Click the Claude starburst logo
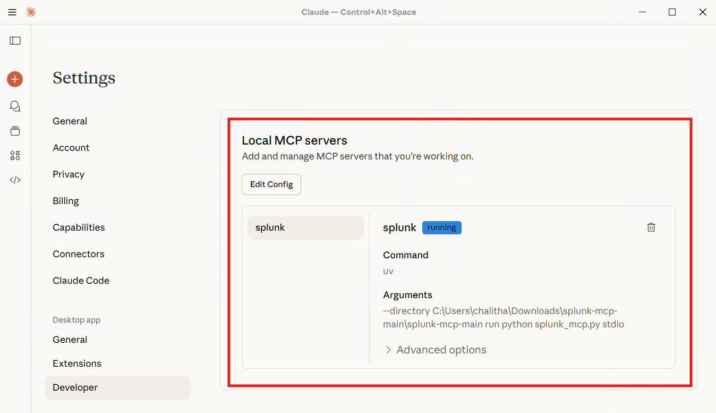 [31, 12]
